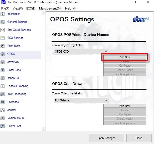Click the Logos & Cropping icon

click(3, 86)
